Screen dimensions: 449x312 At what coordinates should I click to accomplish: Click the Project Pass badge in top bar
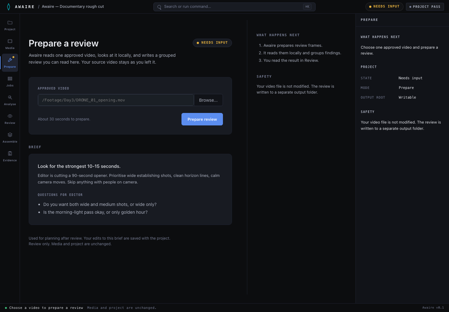pyautogui.click(x=425, y=7)
